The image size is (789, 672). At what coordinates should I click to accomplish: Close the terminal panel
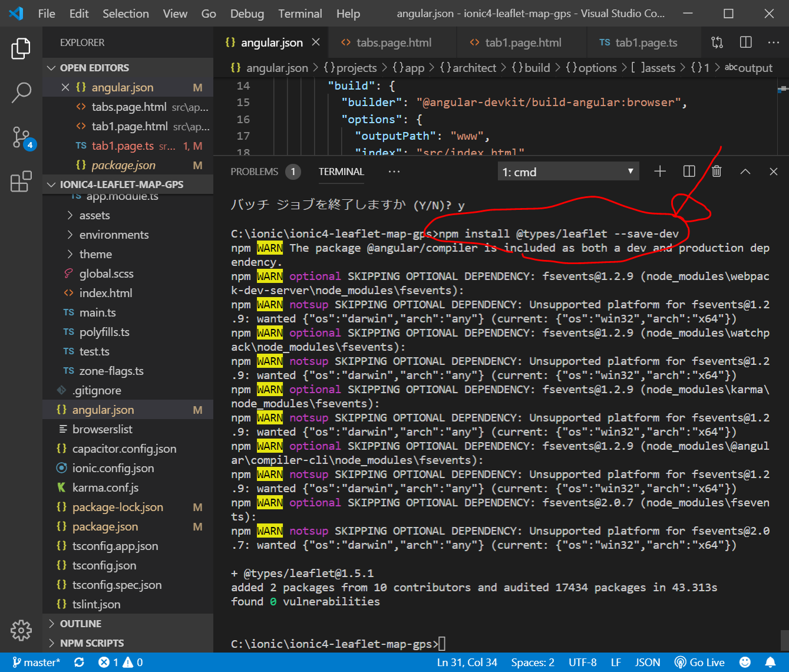click(x=774, y=172)
